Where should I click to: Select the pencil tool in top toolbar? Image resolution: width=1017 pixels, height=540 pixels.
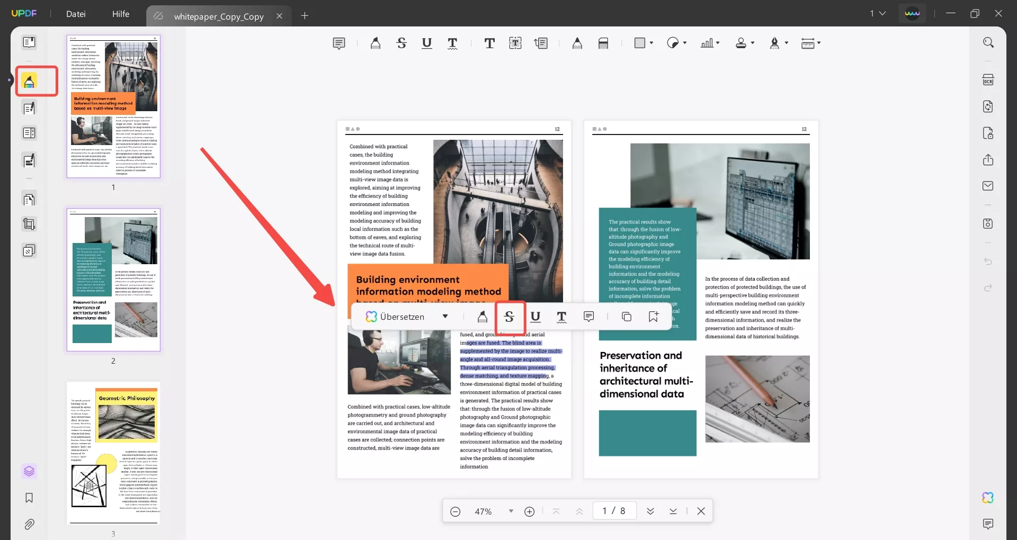pos(577,43)
